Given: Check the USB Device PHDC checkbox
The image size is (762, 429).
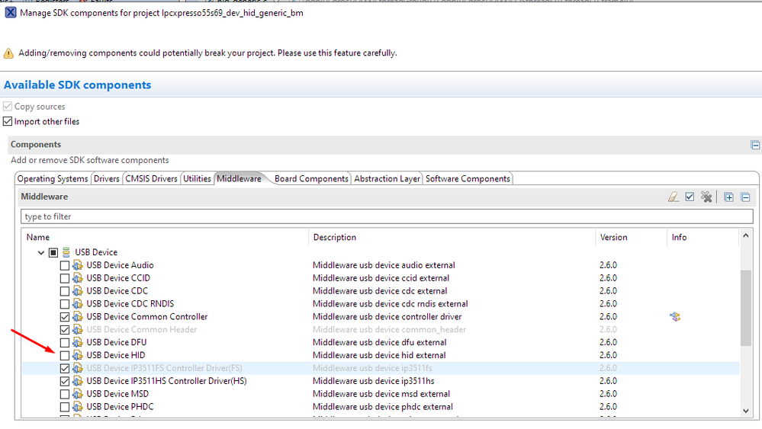Looking at the screenshot, I should pyautogui.click(x=65, y=407).
